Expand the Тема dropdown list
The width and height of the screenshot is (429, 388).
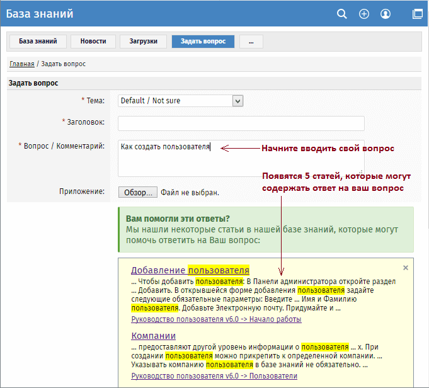(237, 100)
